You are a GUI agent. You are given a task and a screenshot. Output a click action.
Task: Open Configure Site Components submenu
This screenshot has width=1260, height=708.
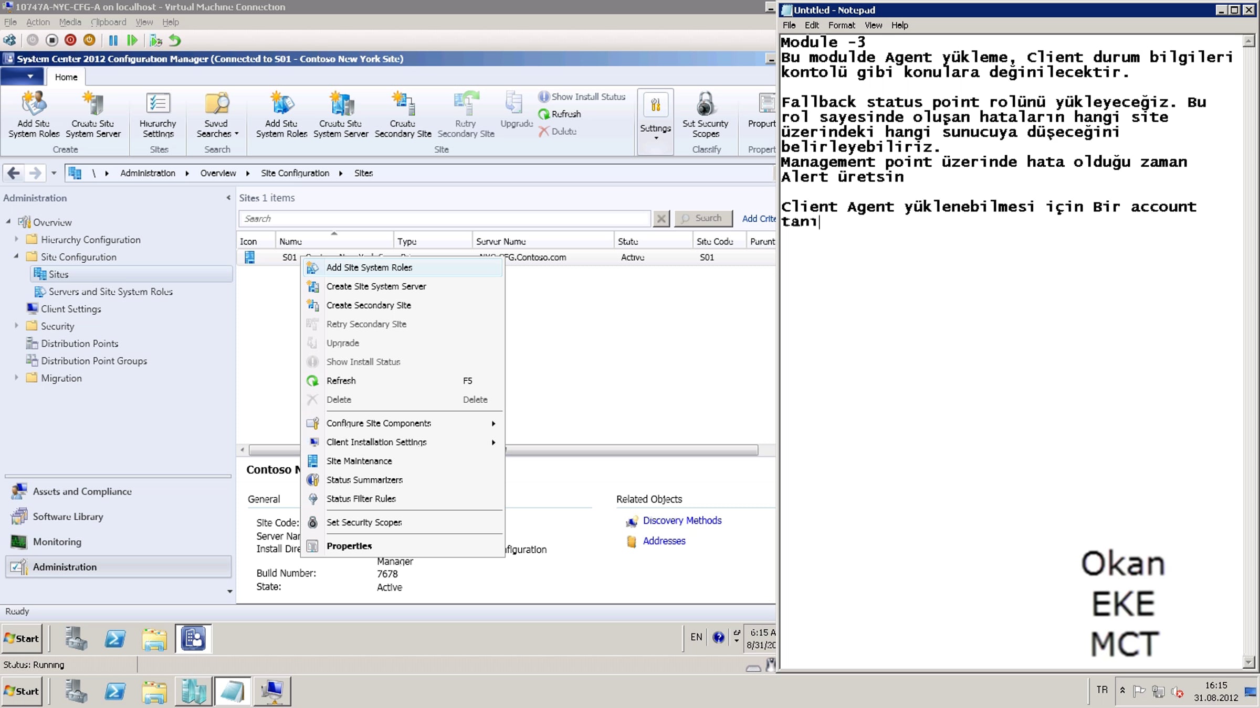pyautogui.click(x=403, y=423)
